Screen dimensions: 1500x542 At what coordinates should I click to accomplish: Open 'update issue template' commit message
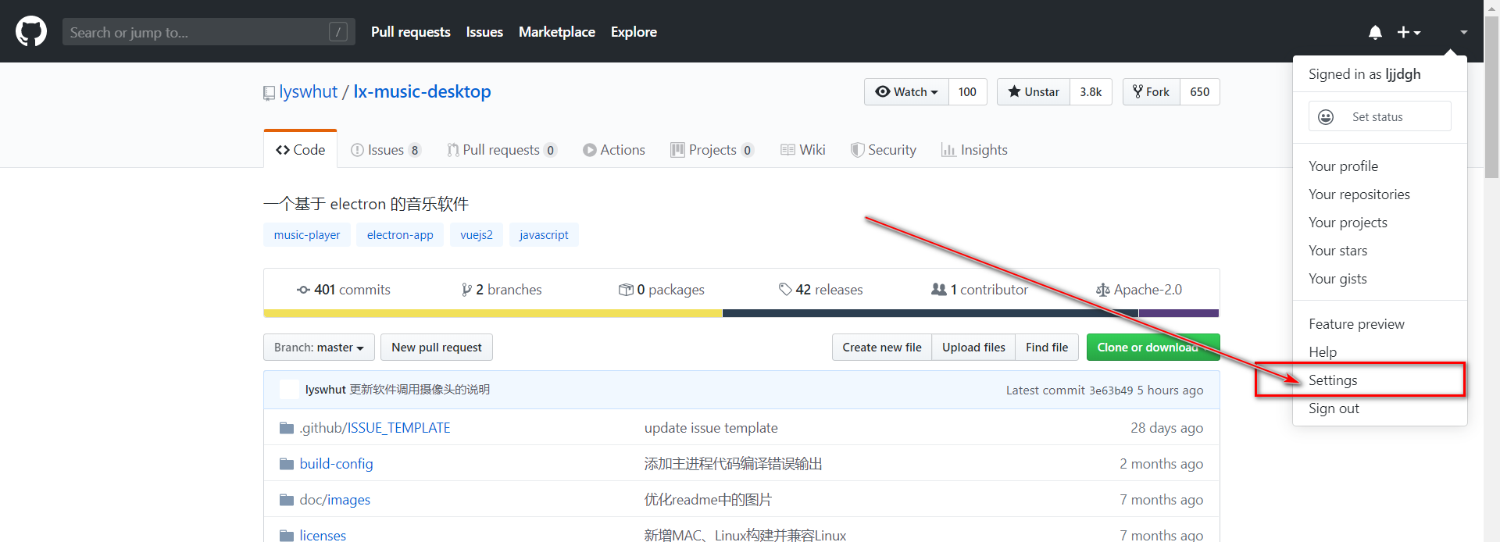point(711,428)
